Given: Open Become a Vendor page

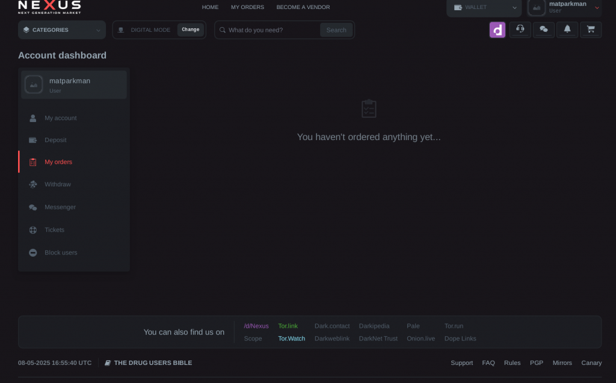Looking at the screenshot, I should [303, 7].
